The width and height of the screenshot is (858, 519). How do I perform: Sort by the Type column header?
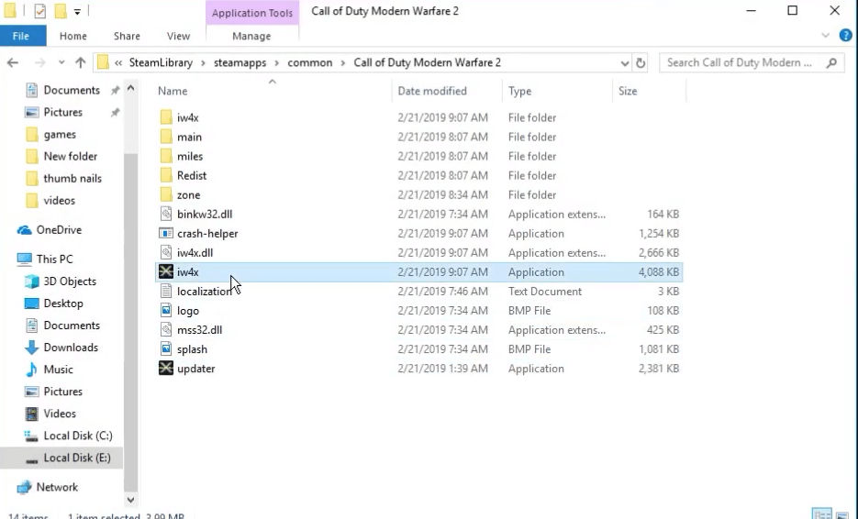pos(557,92)
